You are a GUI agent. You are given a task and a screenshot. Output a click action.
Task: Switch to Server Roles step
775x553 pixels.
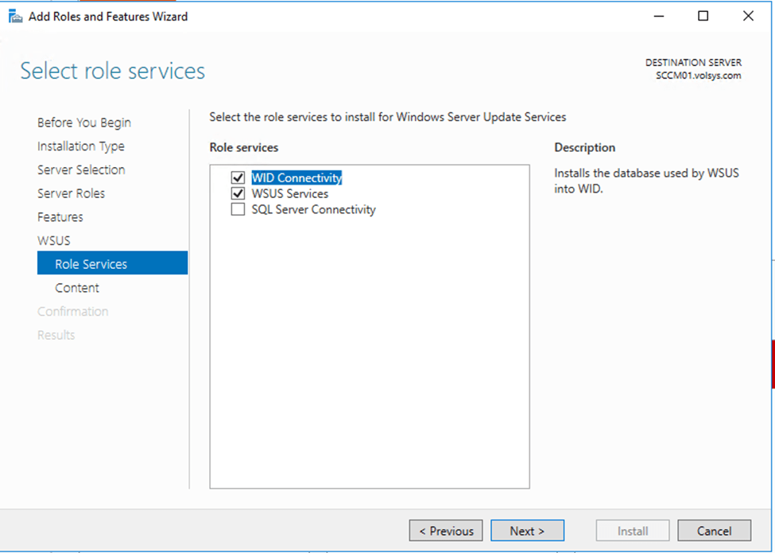(71, 193)
